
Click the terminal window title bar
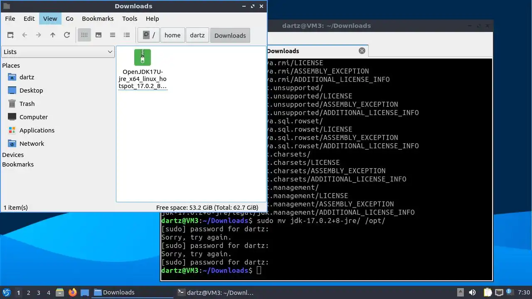pos(326,26)
